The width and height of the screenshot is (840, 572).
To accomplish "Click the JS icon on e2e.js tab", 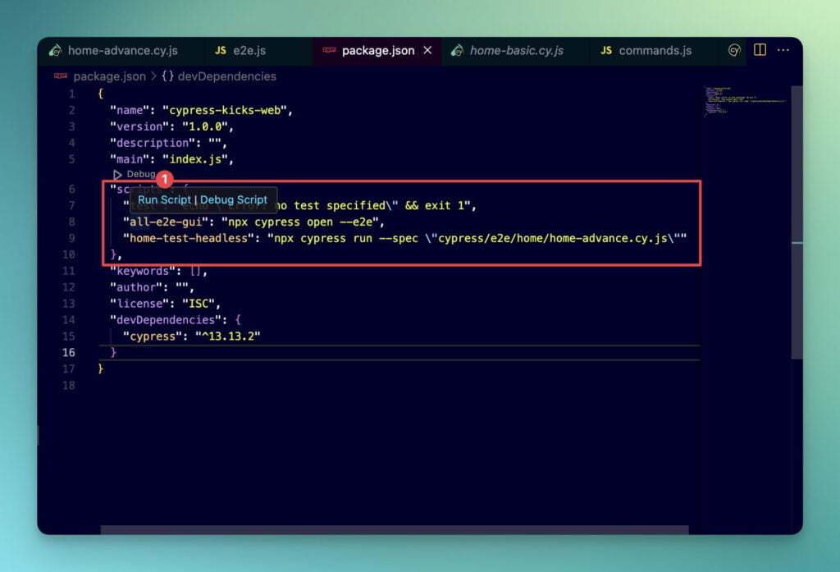I will [220, 50].
